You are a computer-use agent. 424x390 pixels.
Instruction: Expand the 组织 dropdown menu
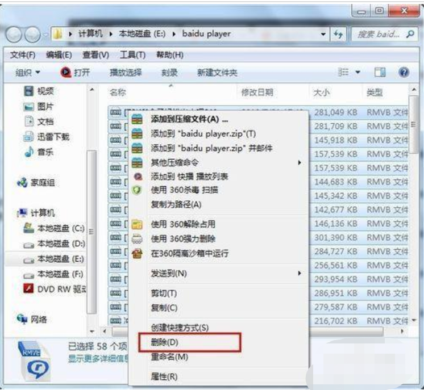pyautogui.click(x=28, y=73)
